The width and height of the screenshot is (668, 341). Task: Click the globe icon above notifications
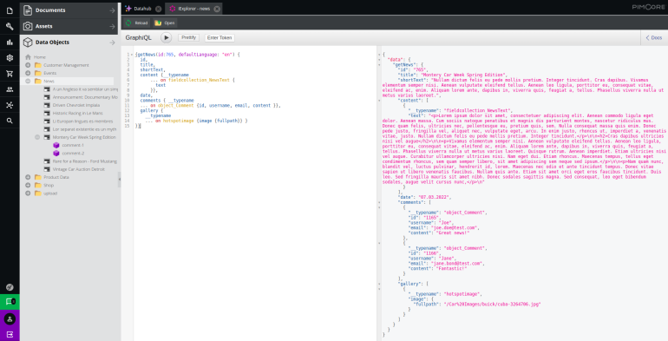(x=10, y=287)
